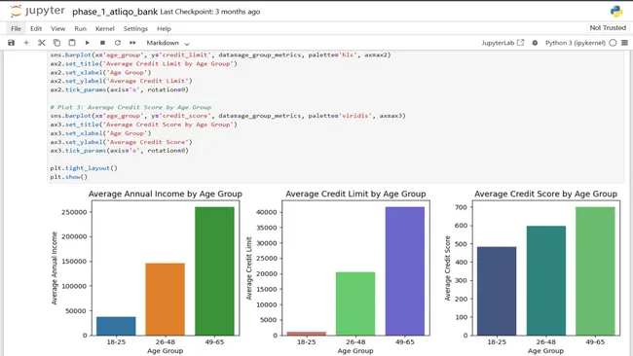633x356 pixels.
Task: Open notebook in JupyterLab
Action: click(503, 43)
